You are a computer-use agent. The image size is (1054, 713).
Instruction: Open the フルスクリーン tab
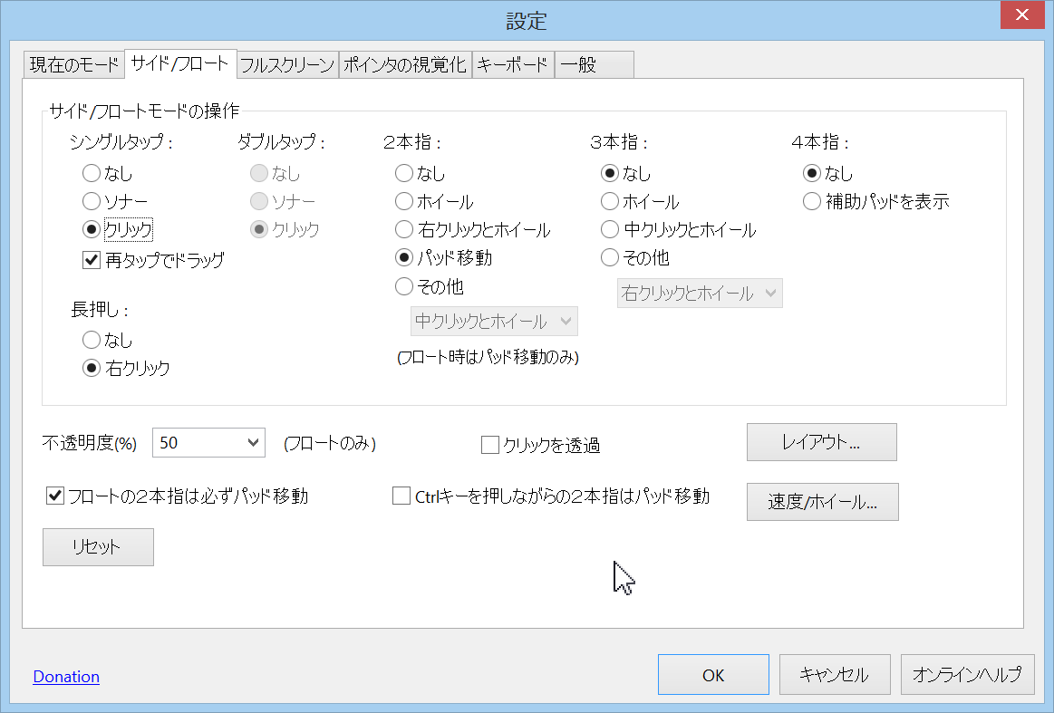[x=287, y=65]
